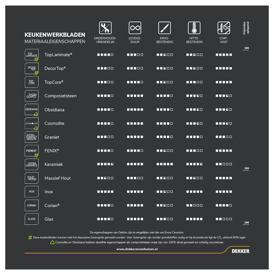Select the Evora Ceramics logo badge
The image size is (274, 275).
(x=32, y=164)
